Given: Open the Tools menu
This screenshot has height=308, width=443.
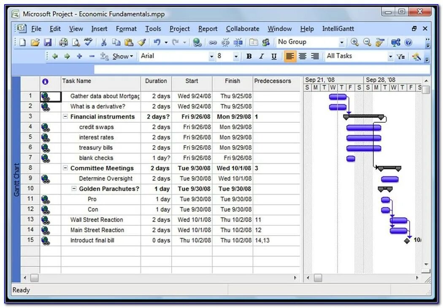Looking at the screenshot, I should click(153, 29).
